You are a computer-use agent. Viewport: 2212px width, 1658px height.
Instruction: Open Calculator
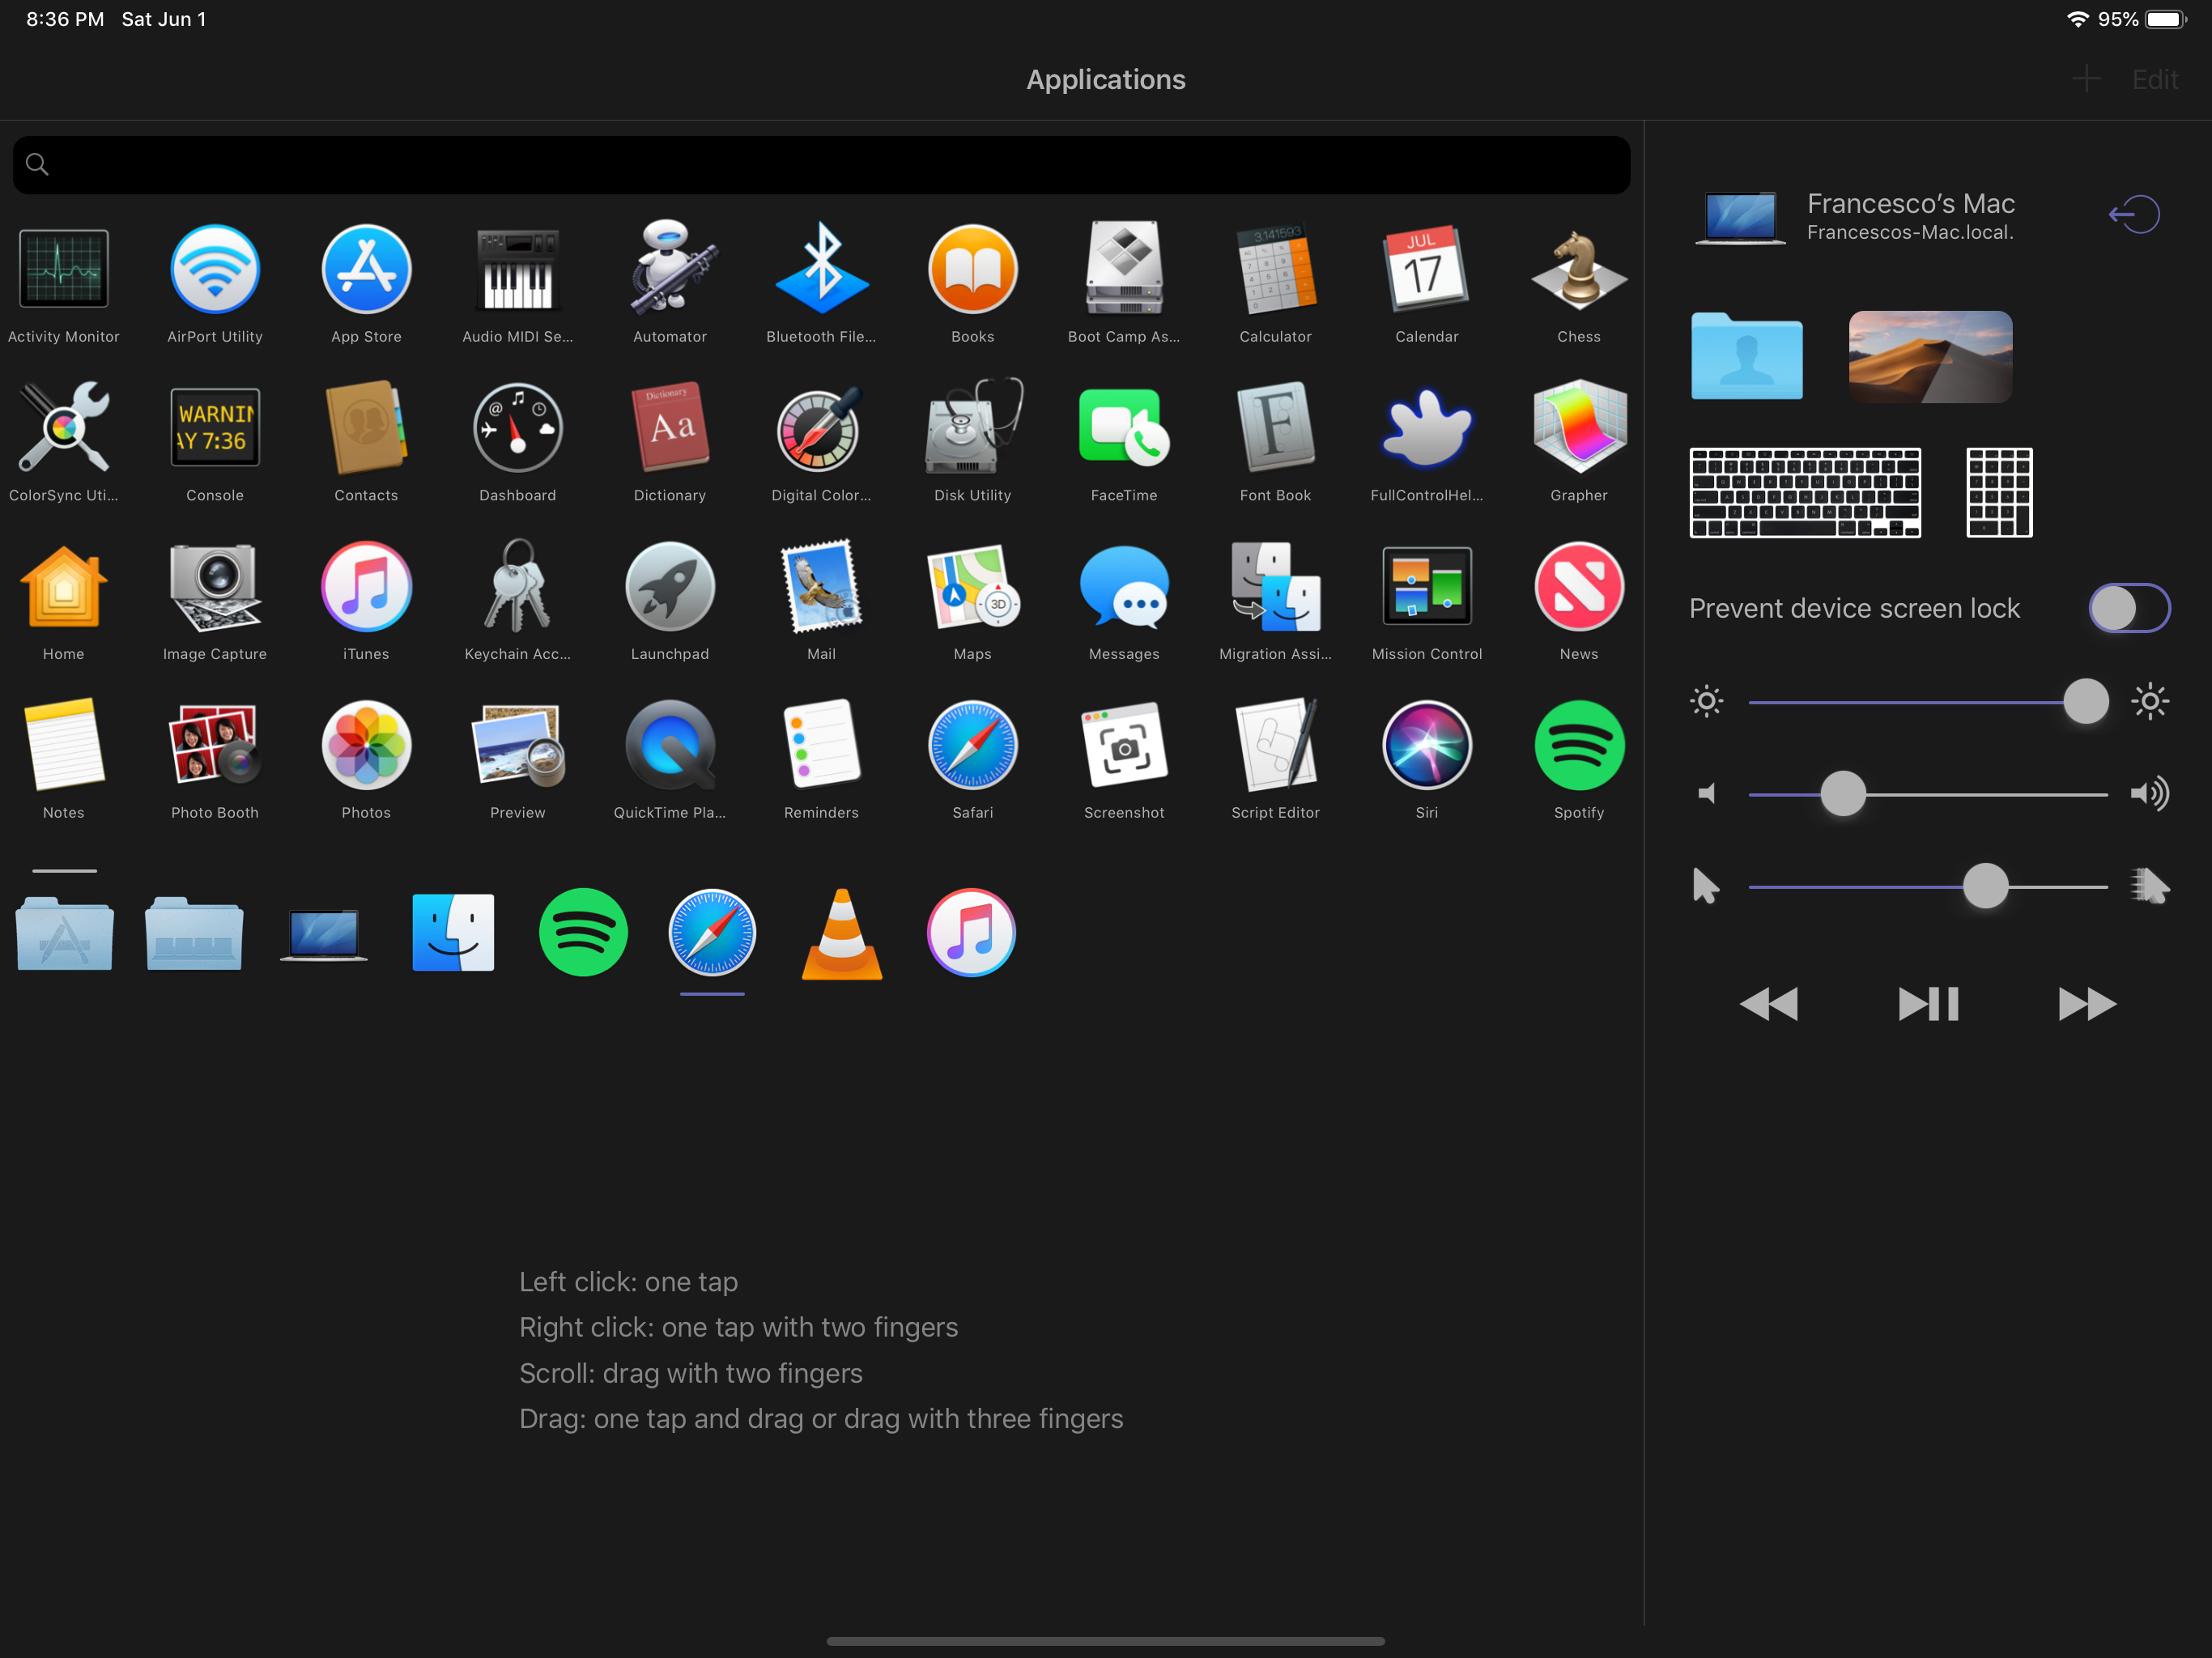1276,269
